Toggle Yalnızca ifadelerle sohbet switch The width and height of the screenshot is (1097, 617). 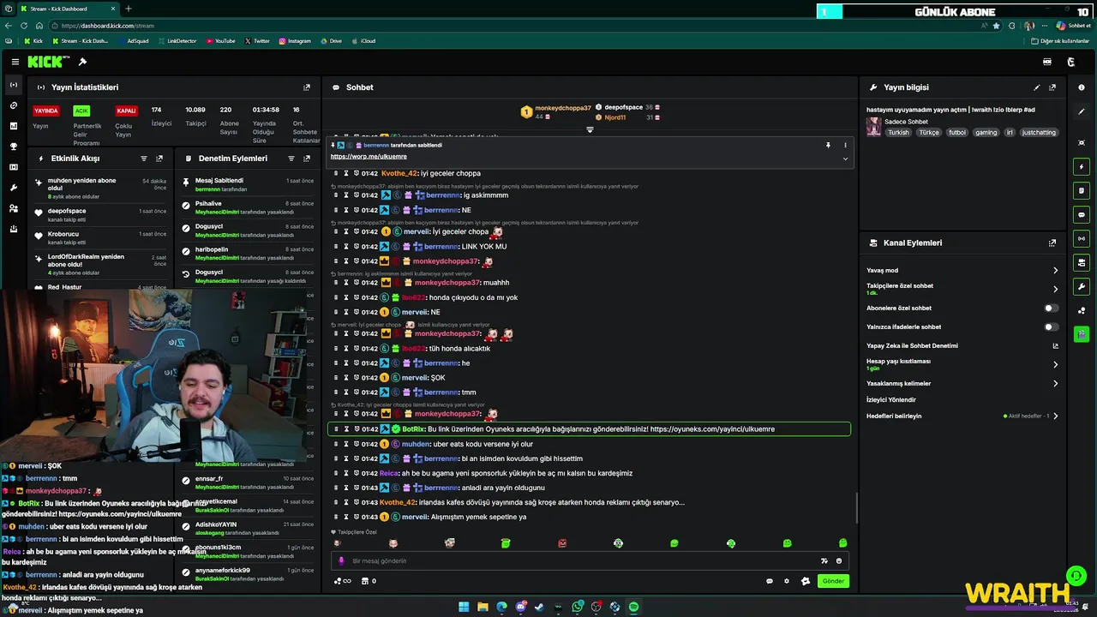1051,327
